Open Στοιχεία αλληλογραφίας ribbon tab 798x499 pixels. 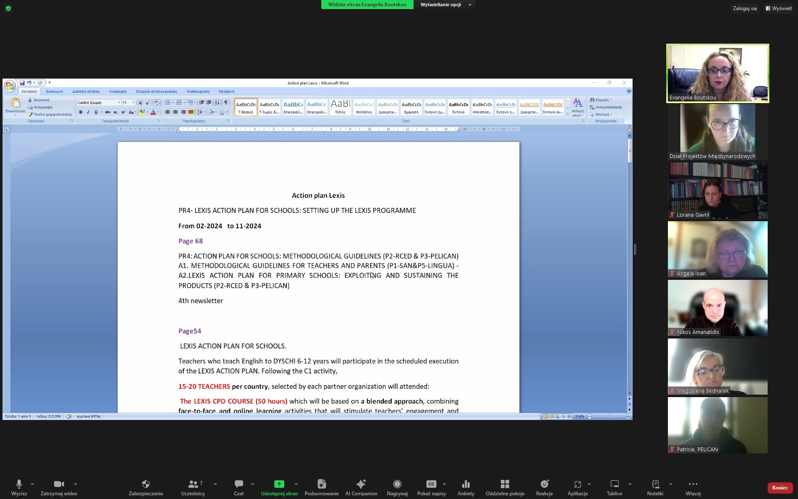(x=156, y=91)
